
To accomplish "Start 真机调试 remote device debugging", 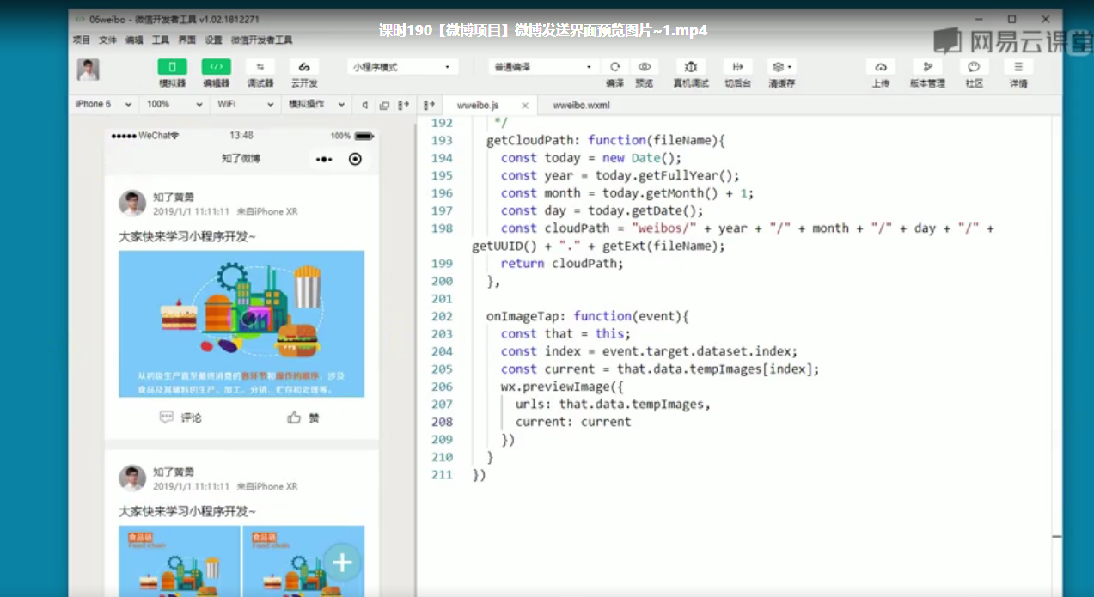I will point(690,68).
